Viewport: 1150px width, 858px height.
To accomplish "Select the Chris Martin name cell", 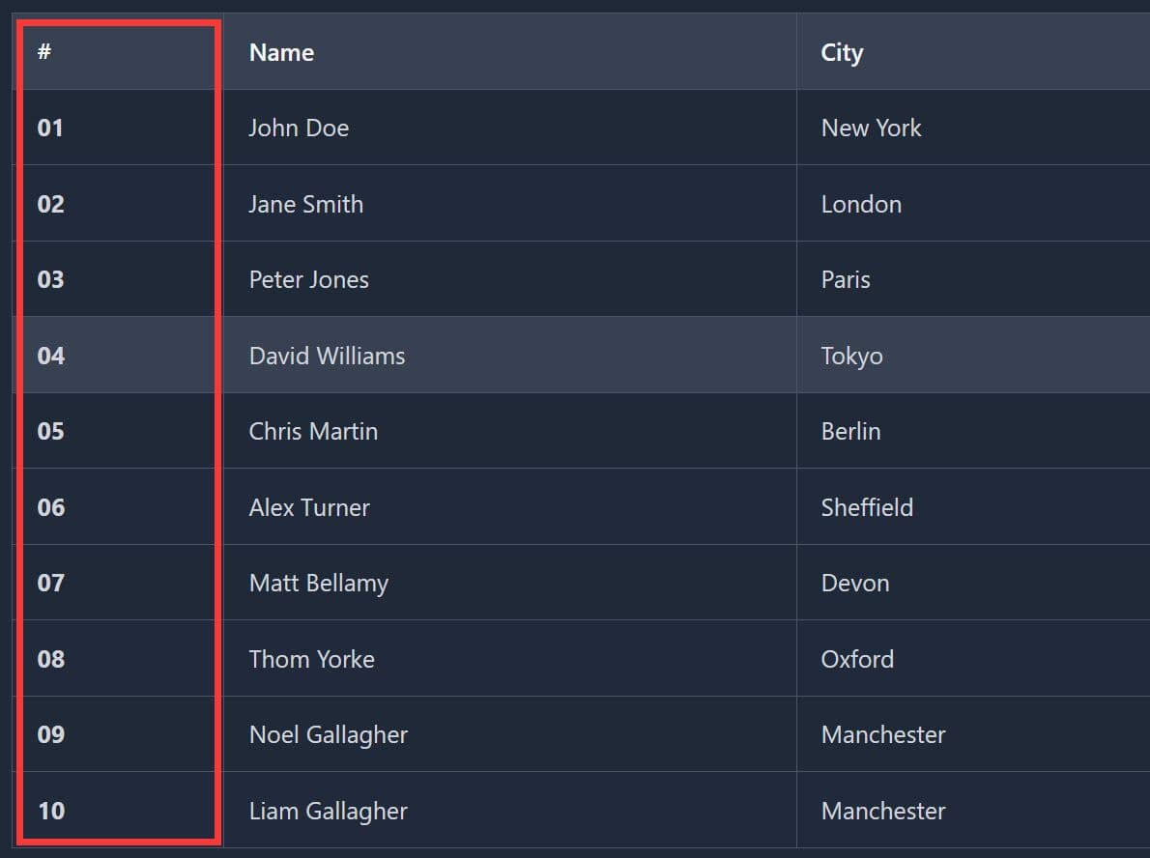I will [313, 432].
